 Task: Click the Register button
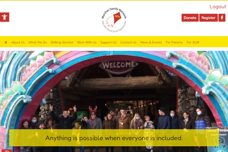208,18
